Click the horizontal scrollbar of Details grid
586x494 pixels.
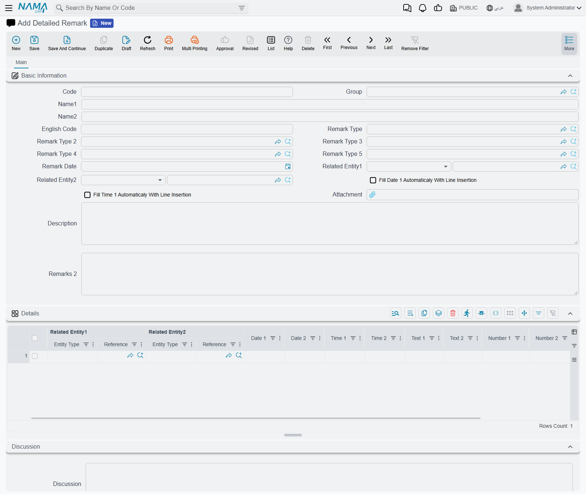point(256,418)
